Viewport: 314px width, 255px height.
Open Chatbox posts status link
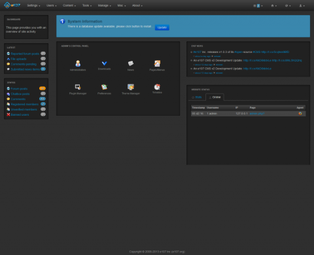point(20,94)
